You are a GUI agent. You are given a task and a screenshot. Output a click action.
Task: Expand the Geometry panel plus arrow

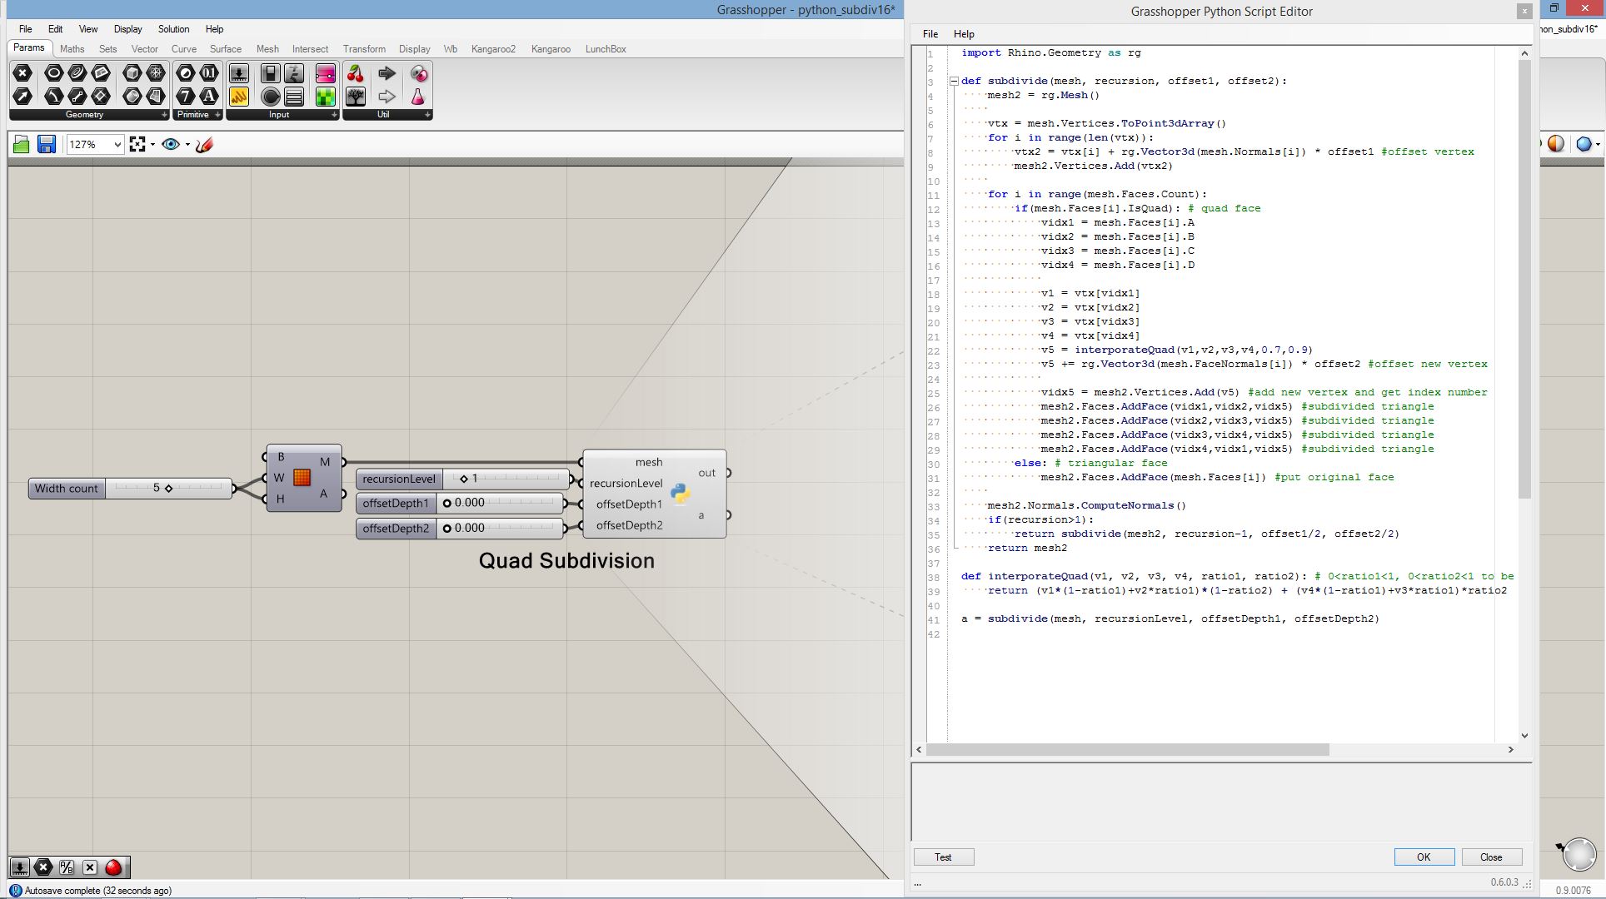pyautogui.click(x=164, y=115)
